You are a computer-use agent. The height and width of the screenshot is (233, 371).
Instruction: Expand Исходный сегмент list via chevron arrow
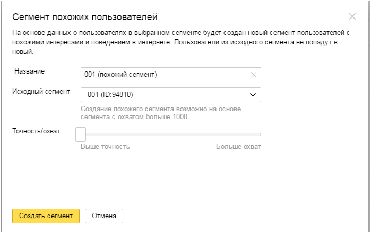tap(253, 95)
